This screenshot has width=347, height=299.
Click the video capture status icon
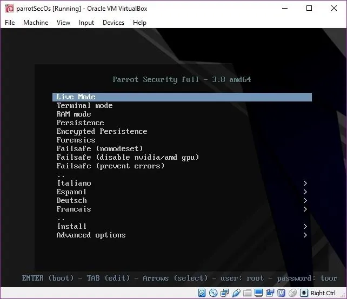270,293
